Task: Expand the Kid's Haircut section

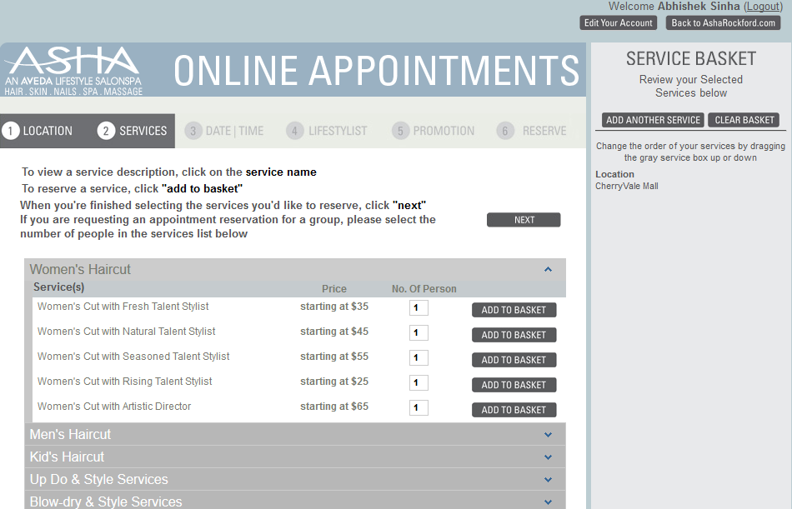Action: [295, 457]
